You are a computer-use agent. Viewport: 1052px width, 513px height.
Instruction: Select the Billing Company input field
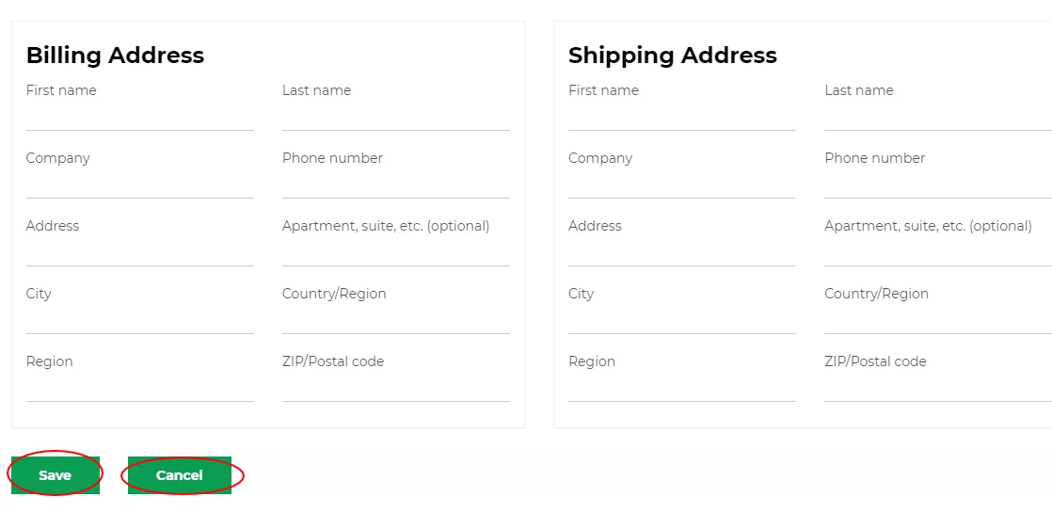point(140,184)
